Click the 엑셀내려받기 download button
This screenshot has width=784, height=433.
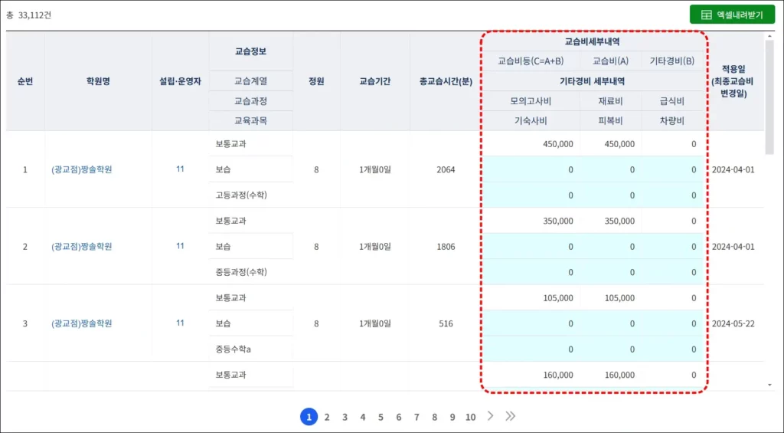pyautogui.click(x=732, y=15)
